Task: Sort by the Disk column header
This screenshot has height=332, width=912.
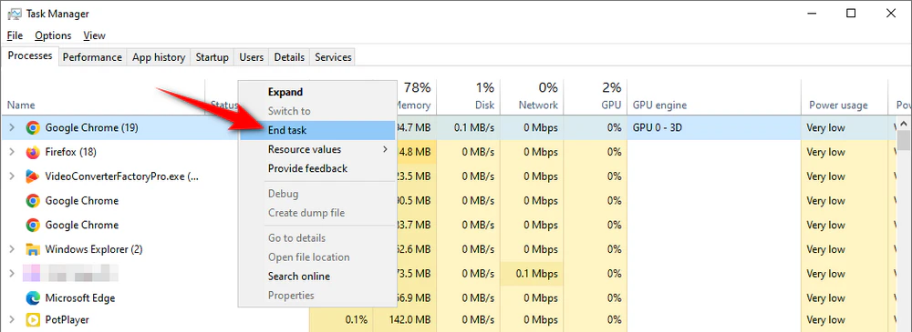Action: (x=468, y=96)
